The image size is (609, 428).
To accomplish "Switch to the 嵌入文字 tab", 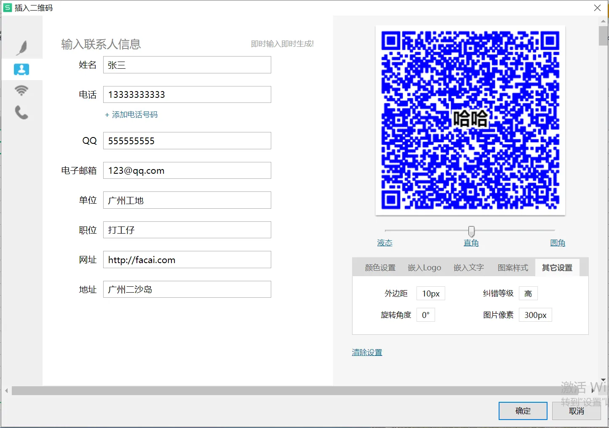I will 469,268.
